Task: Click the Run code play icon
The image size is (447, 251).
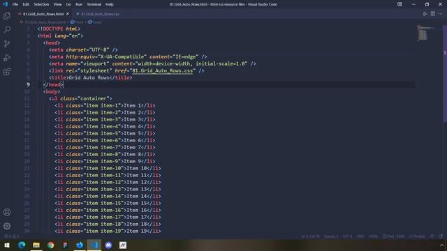Action: tap(425, 14)
